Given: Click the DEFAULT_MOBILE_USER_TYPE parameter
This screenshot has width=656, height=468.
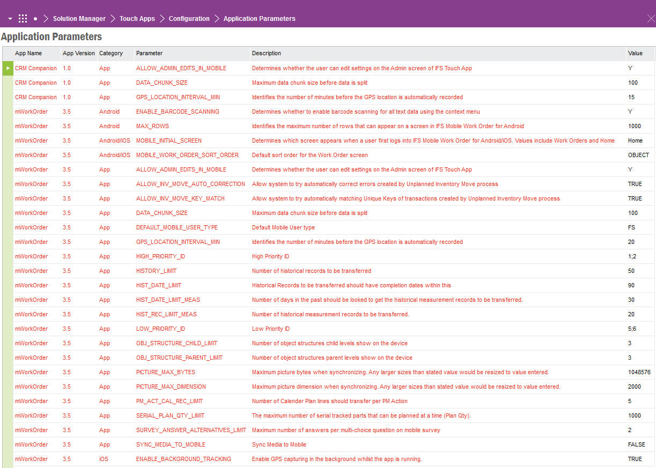Looking at the screenshot, I should [x=176, y=227].
